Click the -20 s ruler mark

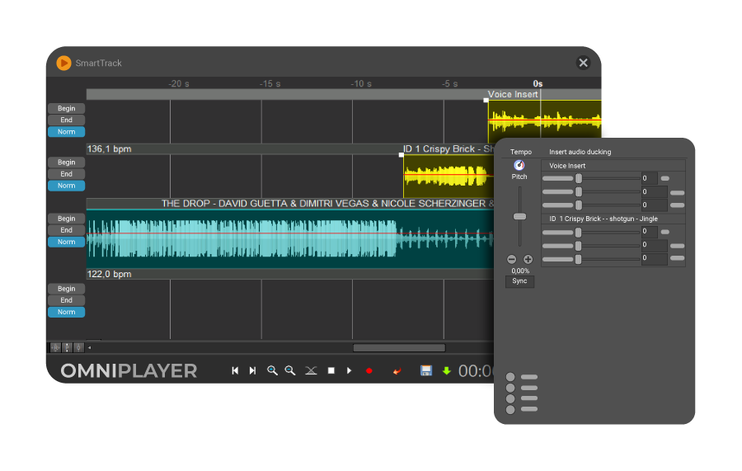178,84
